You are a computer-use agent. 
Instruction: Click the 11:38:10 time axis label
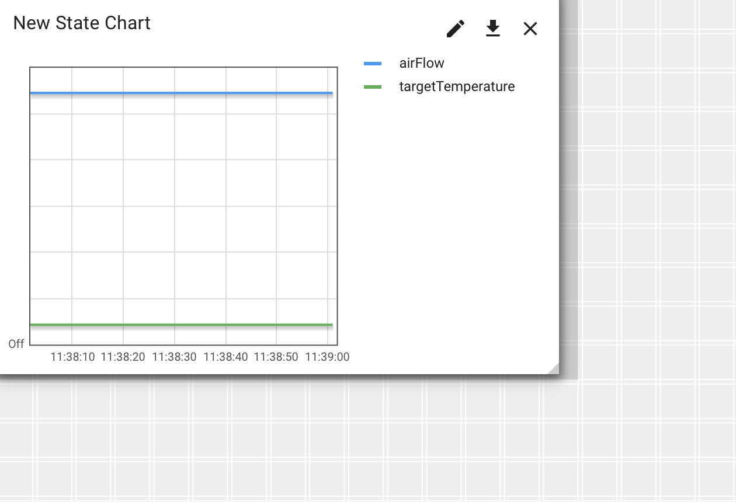(x=72, y=357)
